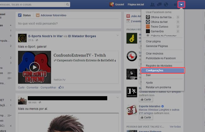Select Oficina da Net Ga... page icon
This screenshot has height=132, width=205.
[148, 17]
